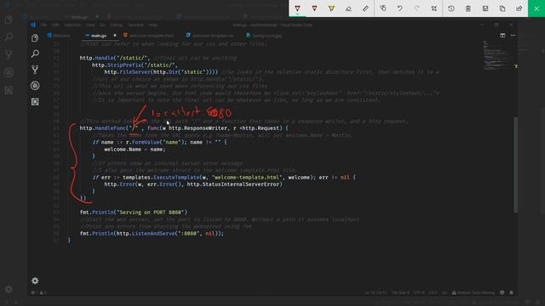Click the http.FileServer(http.Dir("static")) text
545x306 pixels.
(x=161, y=71)
